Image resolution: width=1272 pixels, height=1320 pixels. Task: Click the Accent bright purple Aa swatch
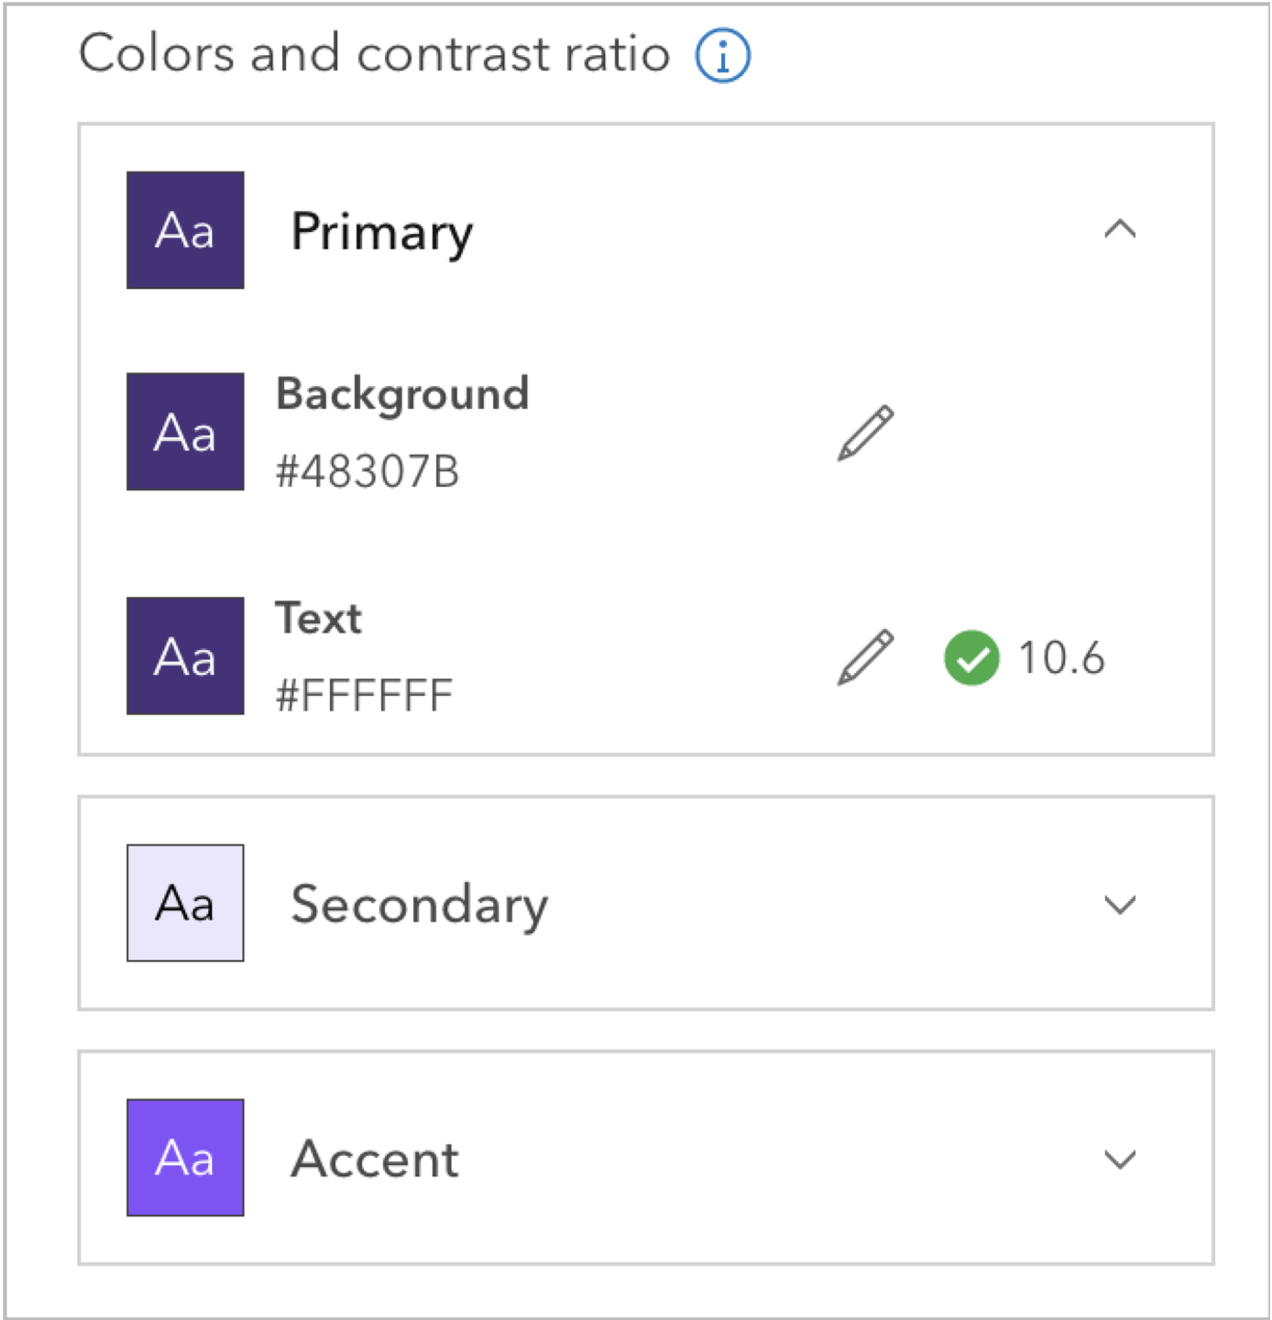[x=185, y=1158]
